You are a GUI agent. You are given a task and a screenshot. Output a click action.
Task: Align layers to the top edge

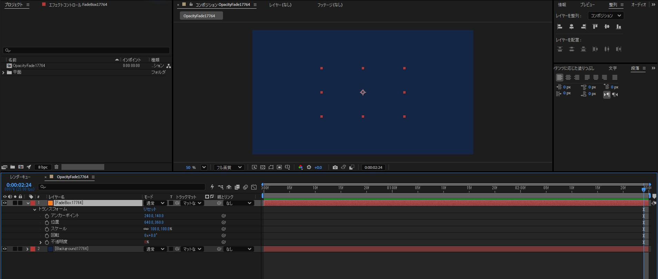[595, 27]
